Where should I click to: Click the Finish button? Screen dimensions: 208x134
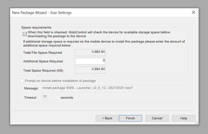(x=130, y=118)
